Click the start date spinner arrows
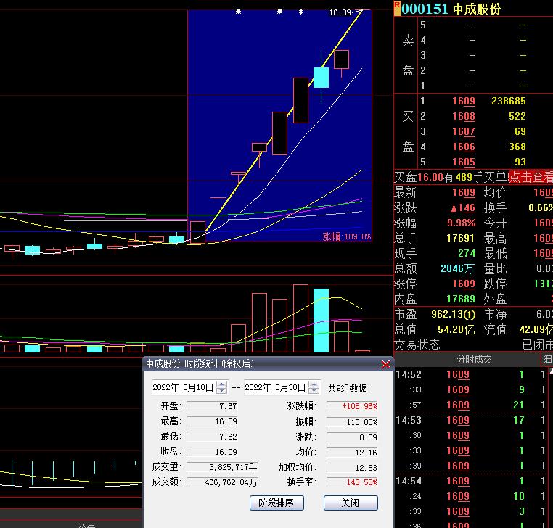This screenshot has height=528, width=553. pyautogui.click(x=221, y=388)
